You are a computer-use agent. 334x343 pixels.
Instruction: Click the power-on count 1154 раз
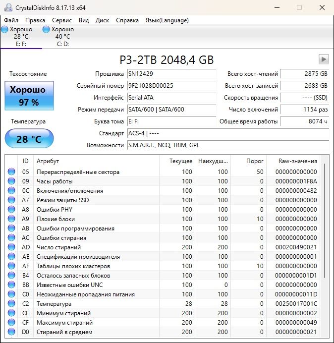point(304,110)
